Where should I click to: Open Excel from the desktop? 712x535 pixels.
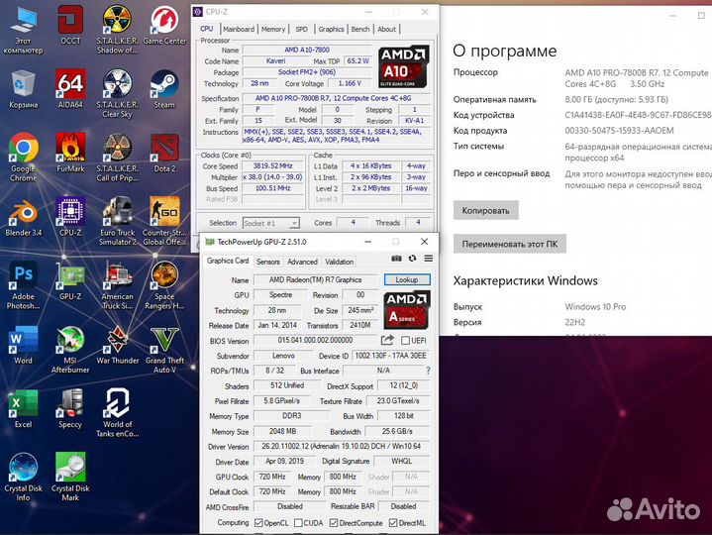pos(23,409)
